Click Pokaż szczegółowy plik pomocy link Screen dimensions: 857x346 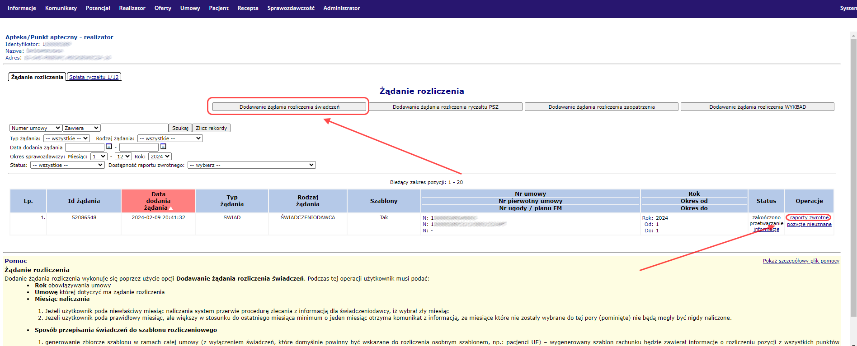pos(801,261)
